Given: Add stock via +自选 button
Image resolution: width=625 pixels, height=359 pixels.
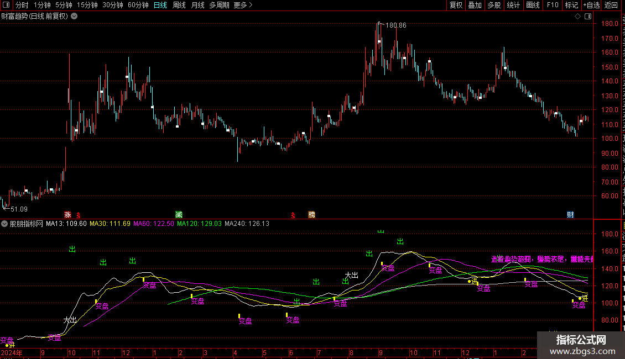Looking at the screenshot, I should coord(591,5).
